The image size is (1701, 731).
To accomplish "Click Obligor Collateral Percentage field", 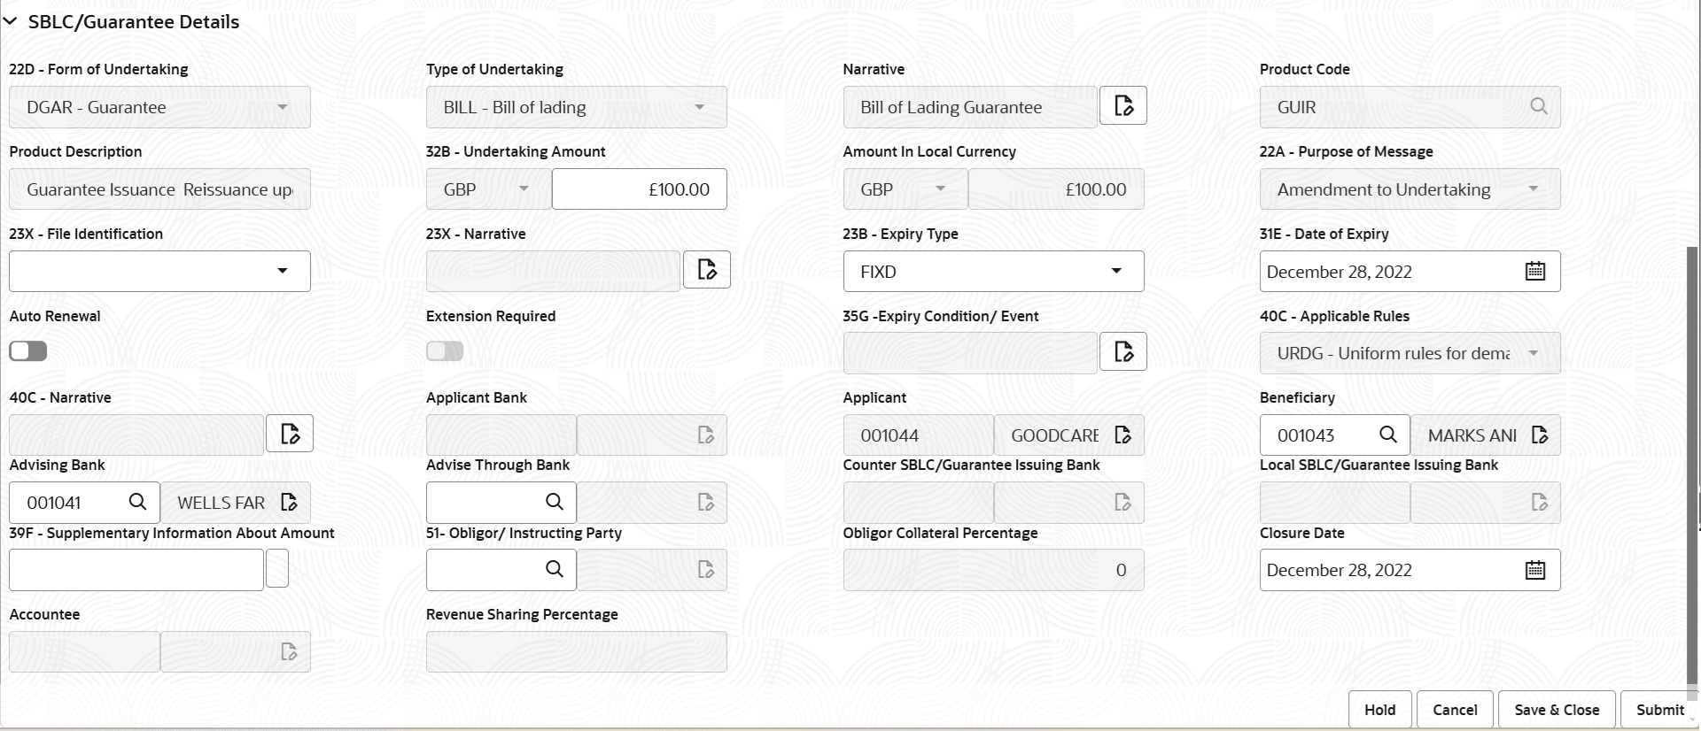I will pos(993,570).
